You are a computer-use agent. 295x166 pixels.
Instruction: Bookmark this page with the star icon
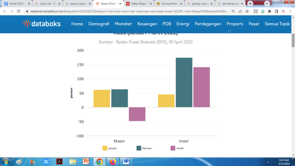click(x=246, y=11)
